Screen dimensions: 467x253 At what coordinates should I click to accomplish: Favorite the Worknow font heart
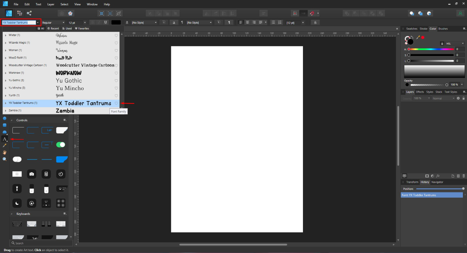coord(116,73)
